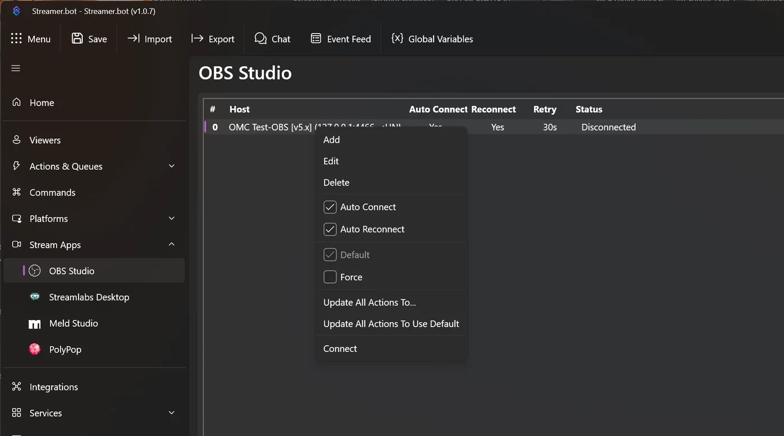Click the Auto Connect column header
This screenshot has height=436, width=784.
click(438, 109)
